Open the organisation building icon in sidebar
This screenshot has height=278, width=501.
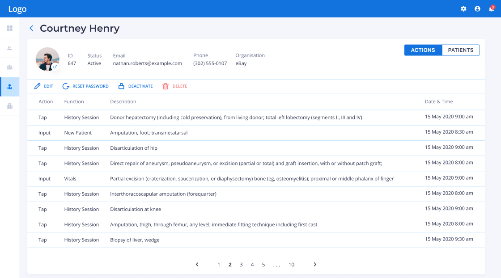click(x=9, y=106)
